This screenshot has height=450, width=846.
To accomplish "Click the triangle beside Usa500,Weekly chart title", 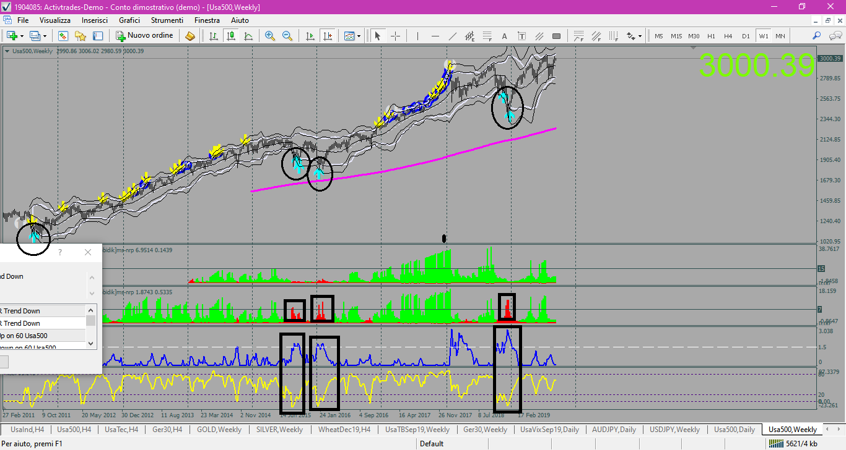I will click(x=7, y=51).
